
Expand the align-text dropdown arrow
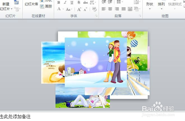pyautogui.click(x=140, y=2)
